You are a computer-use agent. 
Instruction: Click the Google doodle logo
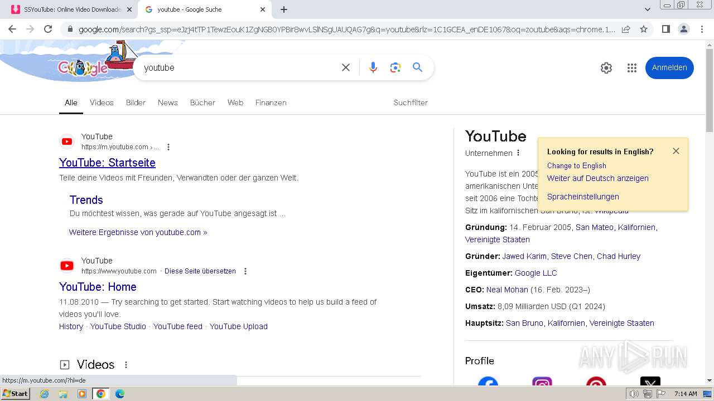(x=84, y=68)
